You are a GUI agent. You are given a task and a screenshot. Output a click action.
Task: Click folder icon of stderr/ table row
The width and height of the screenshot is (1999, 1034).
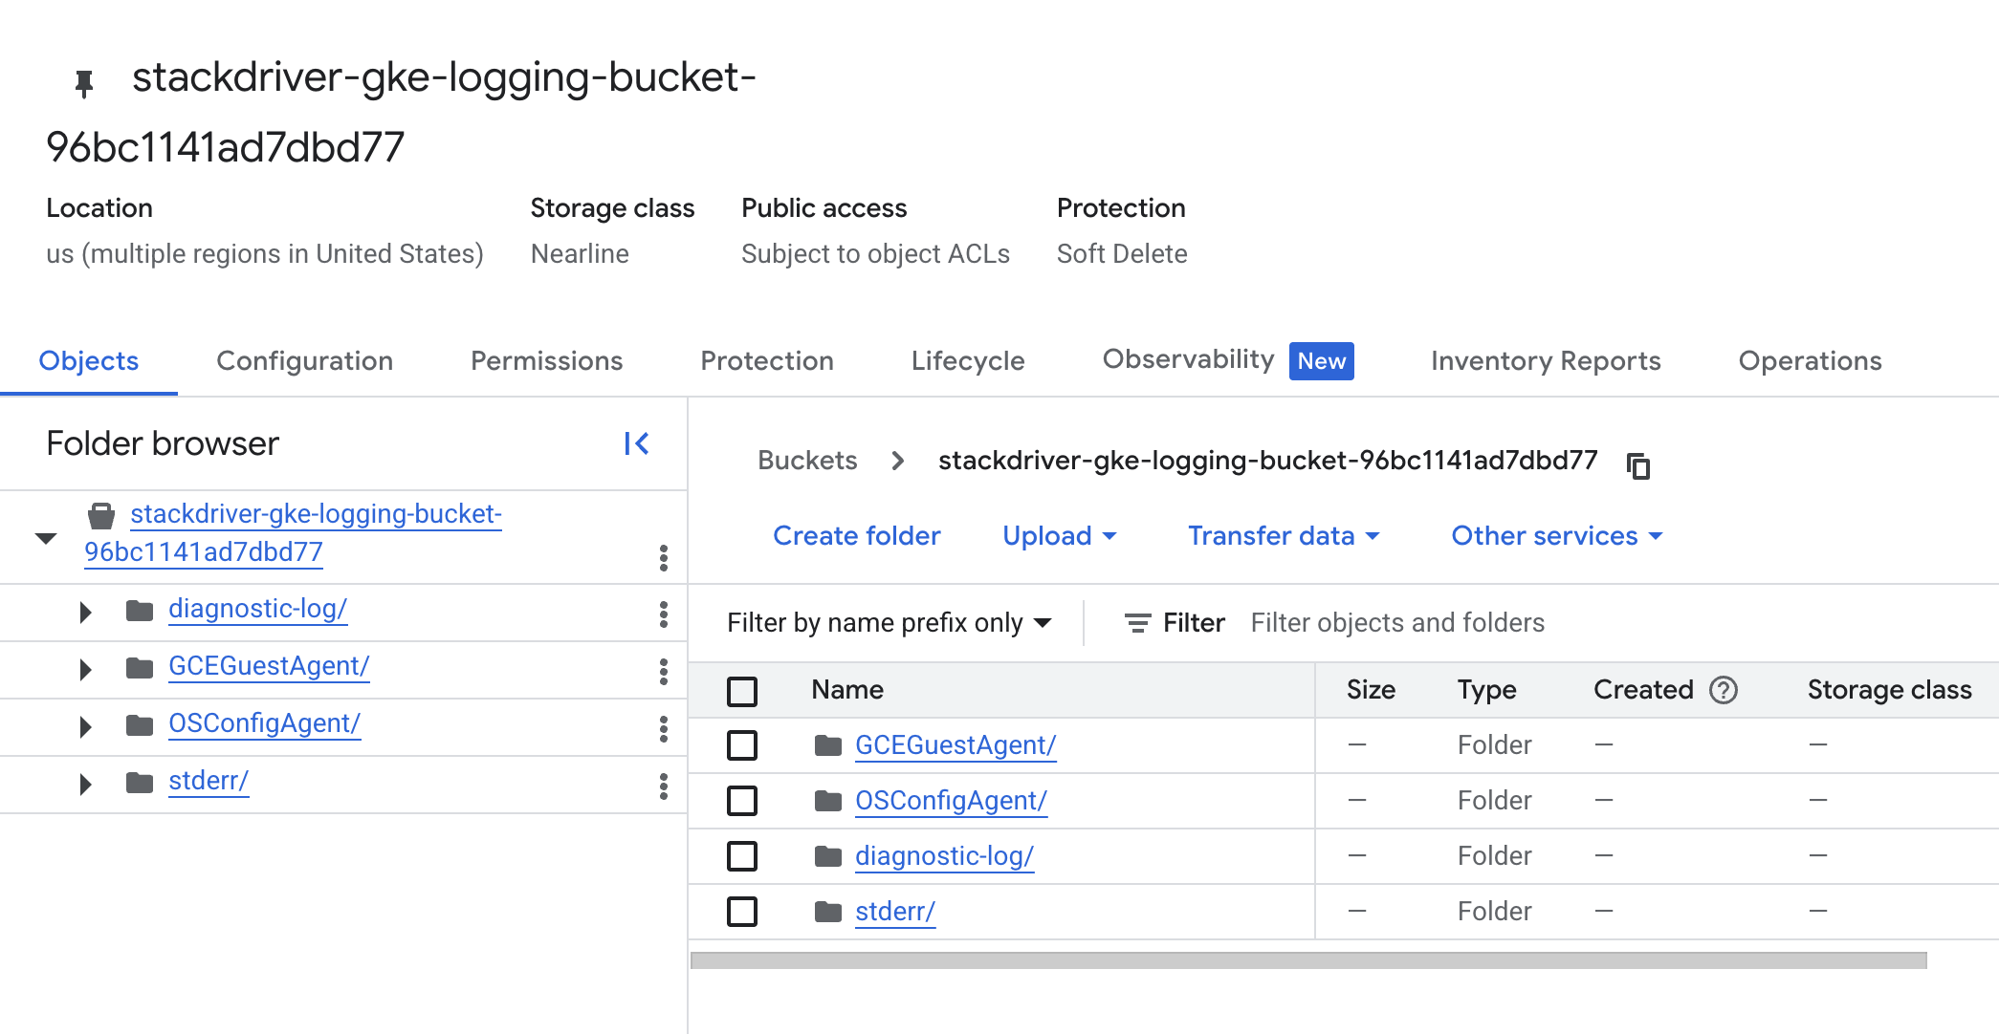click(x=828, y=912)
